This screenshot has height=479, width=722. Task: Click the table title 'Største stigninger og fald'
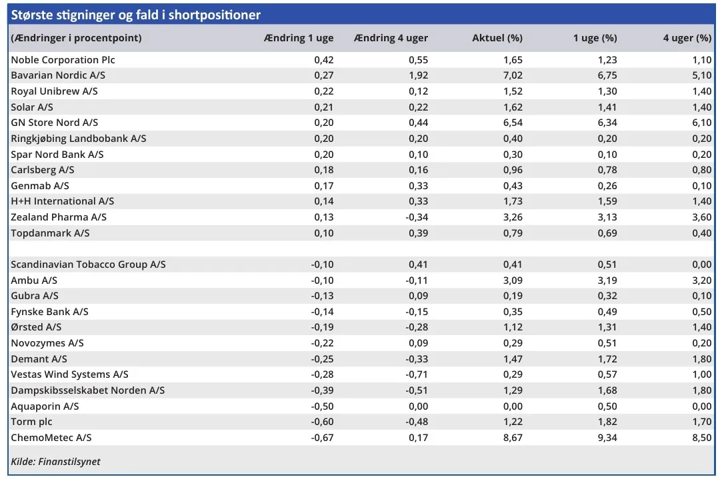coord(136,15)
